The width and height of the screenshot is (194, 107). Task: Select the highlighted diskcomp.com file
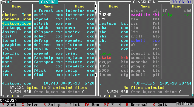coord(16,24)
